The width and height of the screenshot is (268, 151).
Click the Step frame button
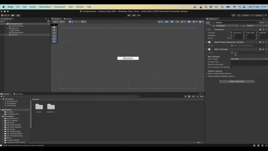point(139,16)
